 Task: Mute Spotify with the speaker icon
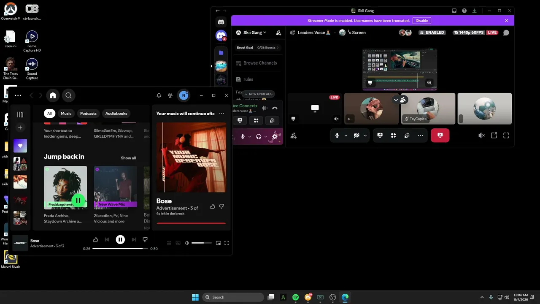coord(187,243)
